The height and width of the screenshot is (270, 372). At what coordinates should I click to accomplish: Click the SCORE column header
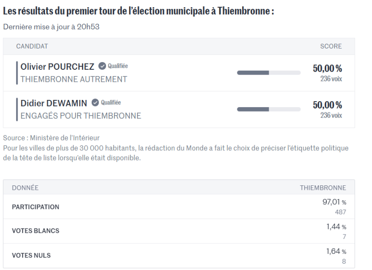click(330, 46)
